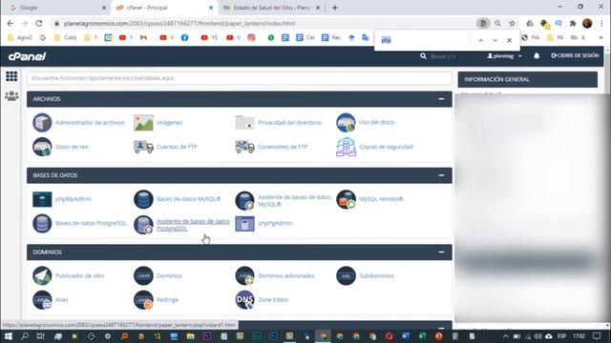Click the functions quick search field
611x343 pixels.
[240, 78]
